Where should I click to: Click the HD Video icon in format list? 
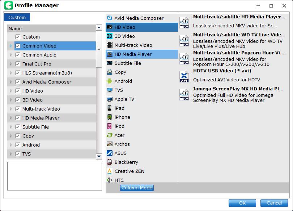[110, 27]
